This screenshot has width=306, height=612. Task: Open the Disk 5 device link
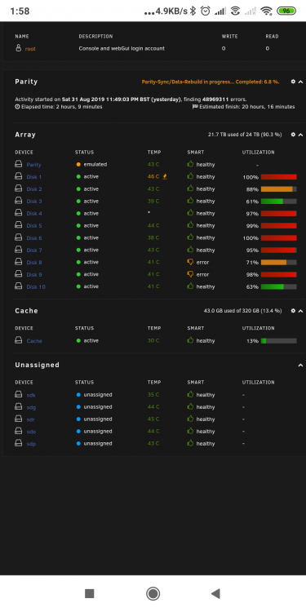pyautogui.click(x=34, y=225)
